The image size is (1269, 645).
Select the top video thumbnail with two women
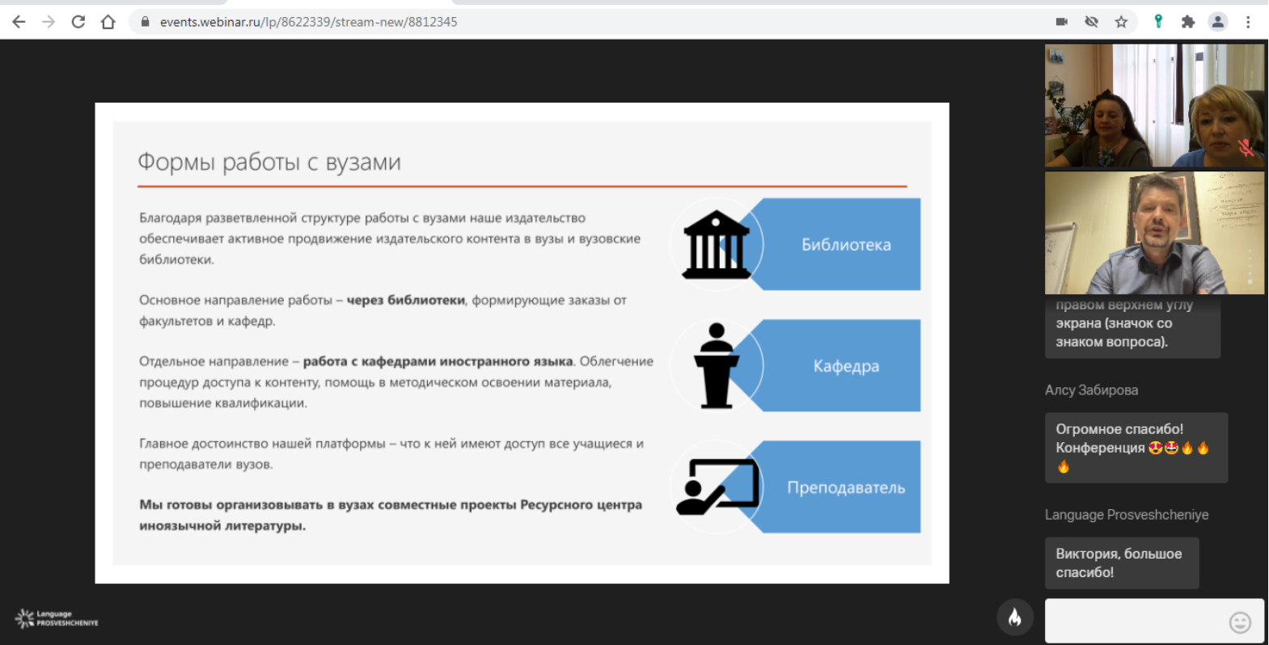1153,105
